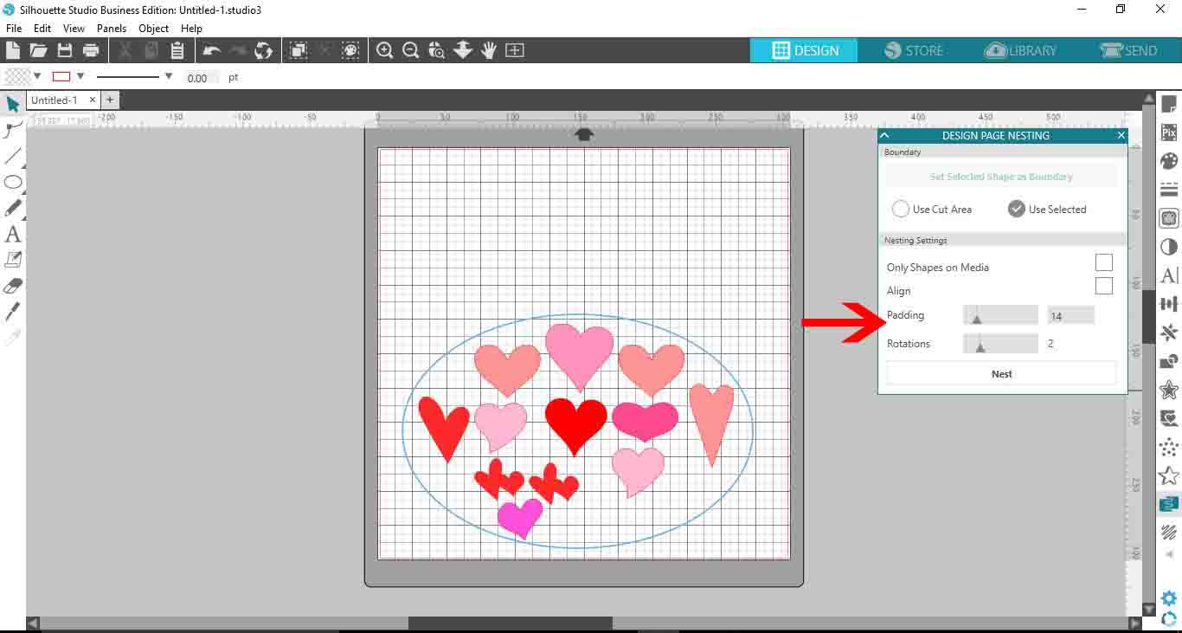This screenshot has height=633, width=1182.
Task: Activate the hand Pan tool
Action: point(489,50)
